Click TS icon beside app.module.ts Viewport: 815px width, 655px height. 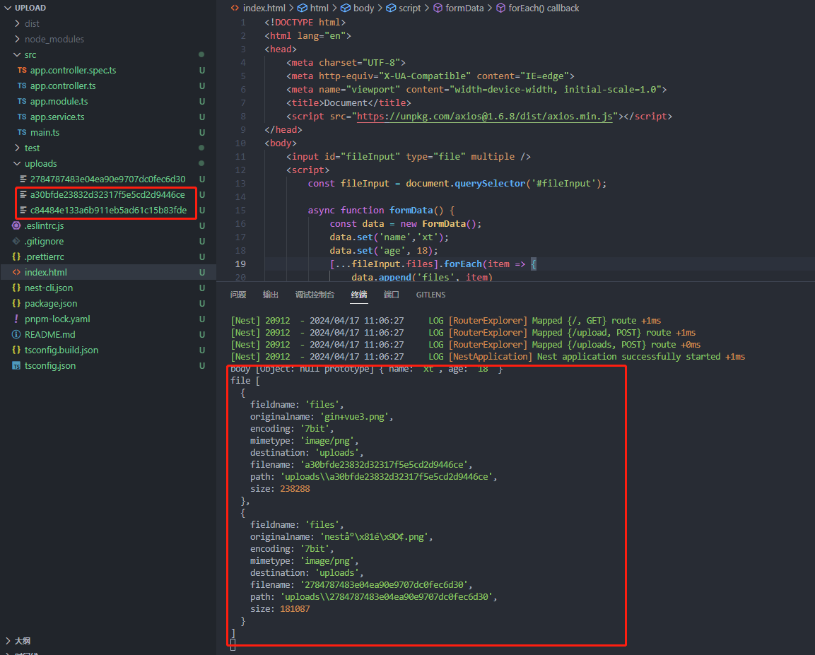click(22, 101)
